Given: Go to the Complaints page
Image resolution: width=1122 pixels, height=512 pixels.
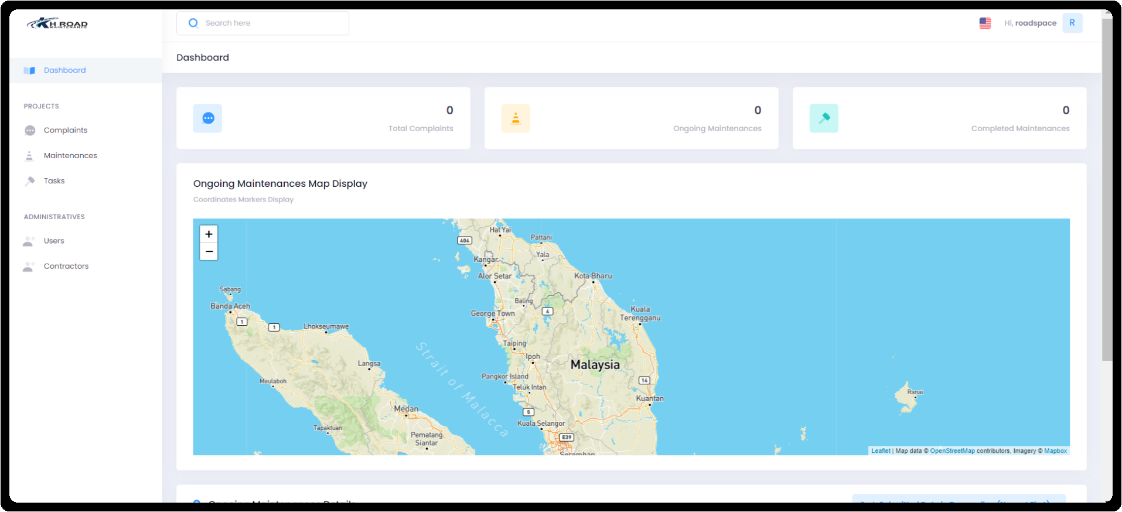Looking at the screenshot, I should 65,130.
